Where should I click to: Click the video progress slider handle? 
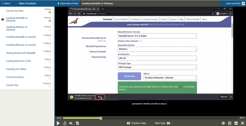[101, 118]
